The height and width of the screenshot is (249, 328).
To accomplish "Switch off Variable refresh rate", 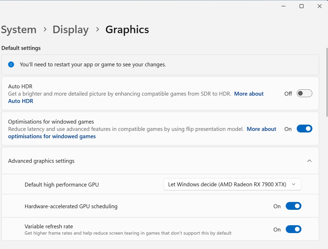I will click(x=293, y=229).
